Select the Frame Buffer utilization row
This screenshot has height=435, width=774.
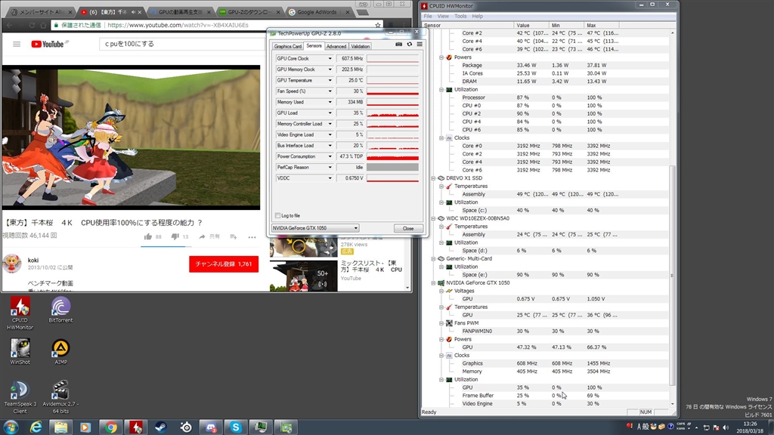546,396
